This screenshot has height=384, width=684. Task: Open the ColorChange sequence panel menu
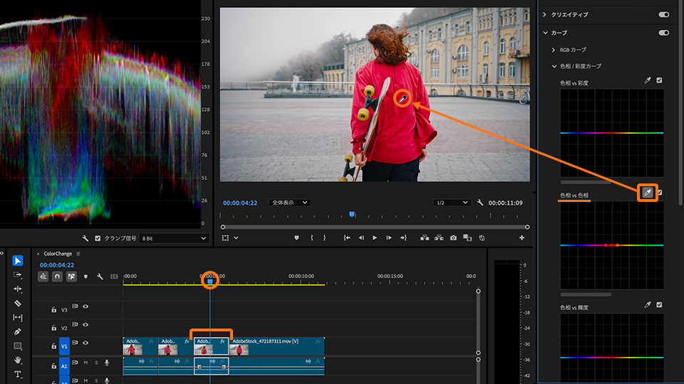pyautogui.click(x=78, y=253)
